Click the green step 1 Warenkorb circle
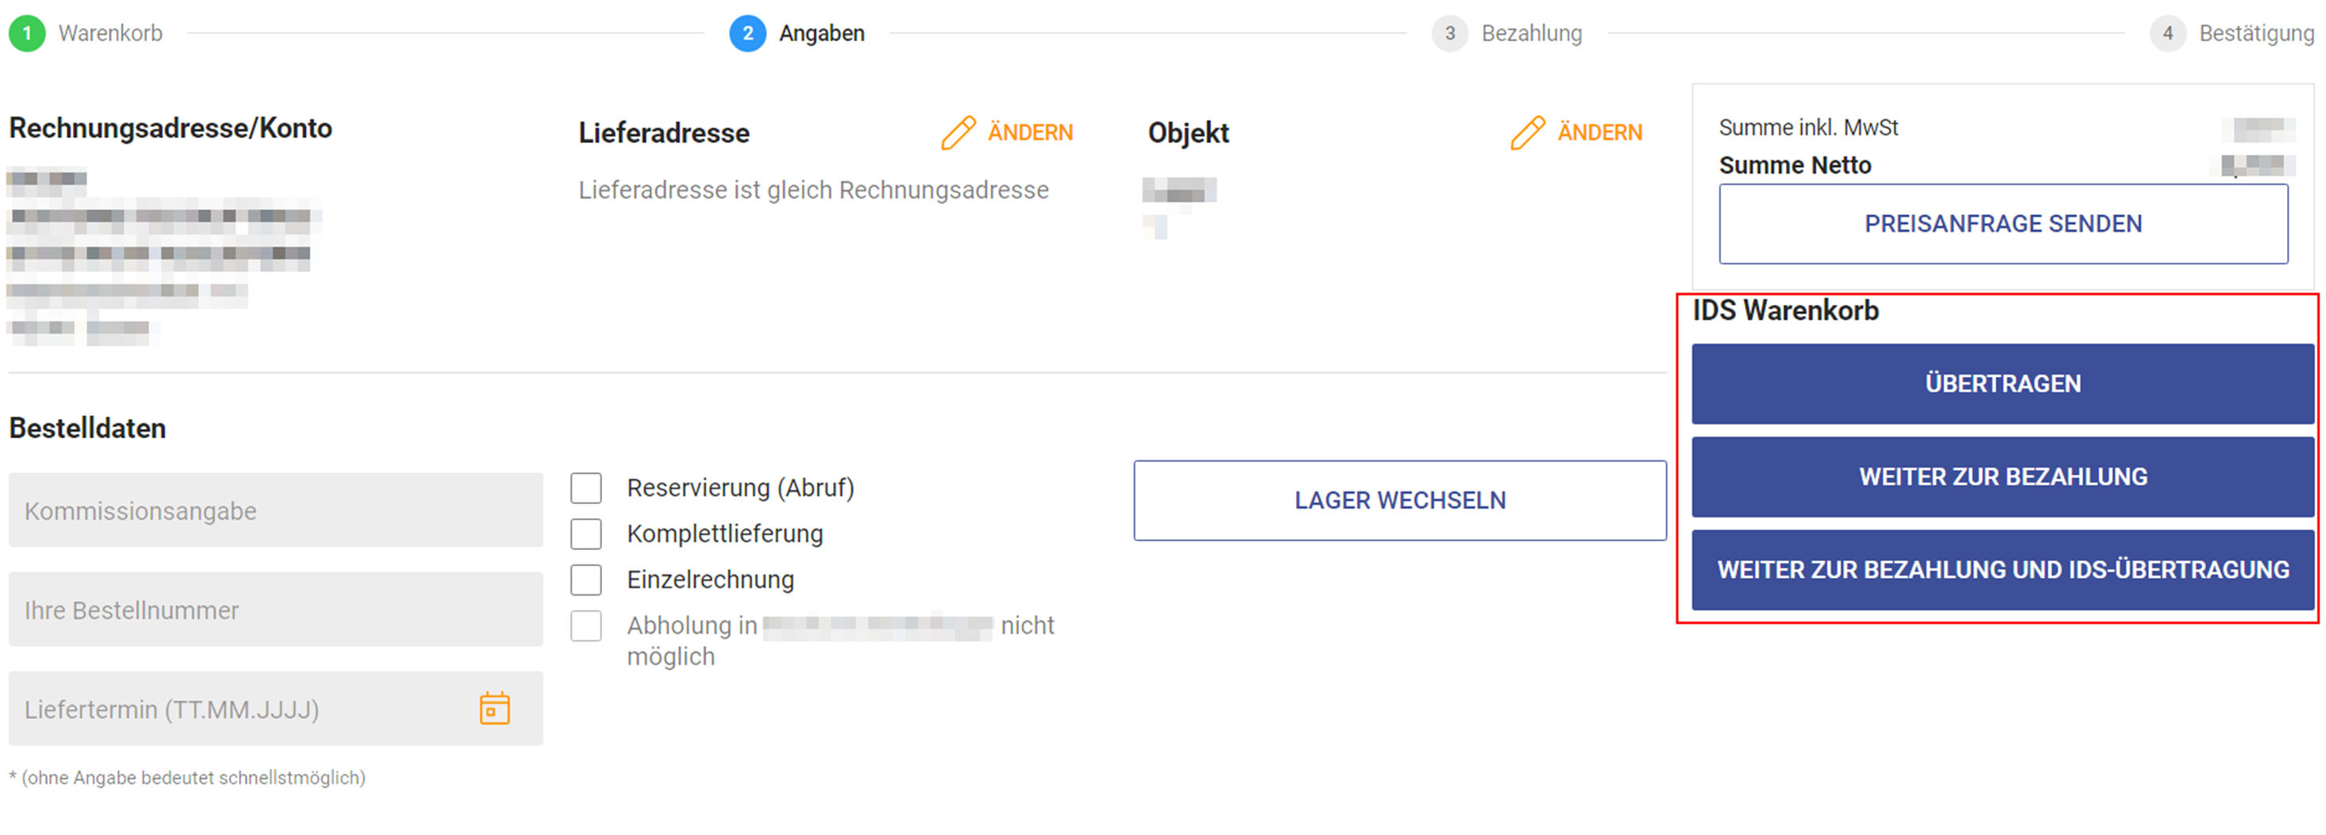The image size is (2326, 835). pyautogui.click(x=27, y=33)
